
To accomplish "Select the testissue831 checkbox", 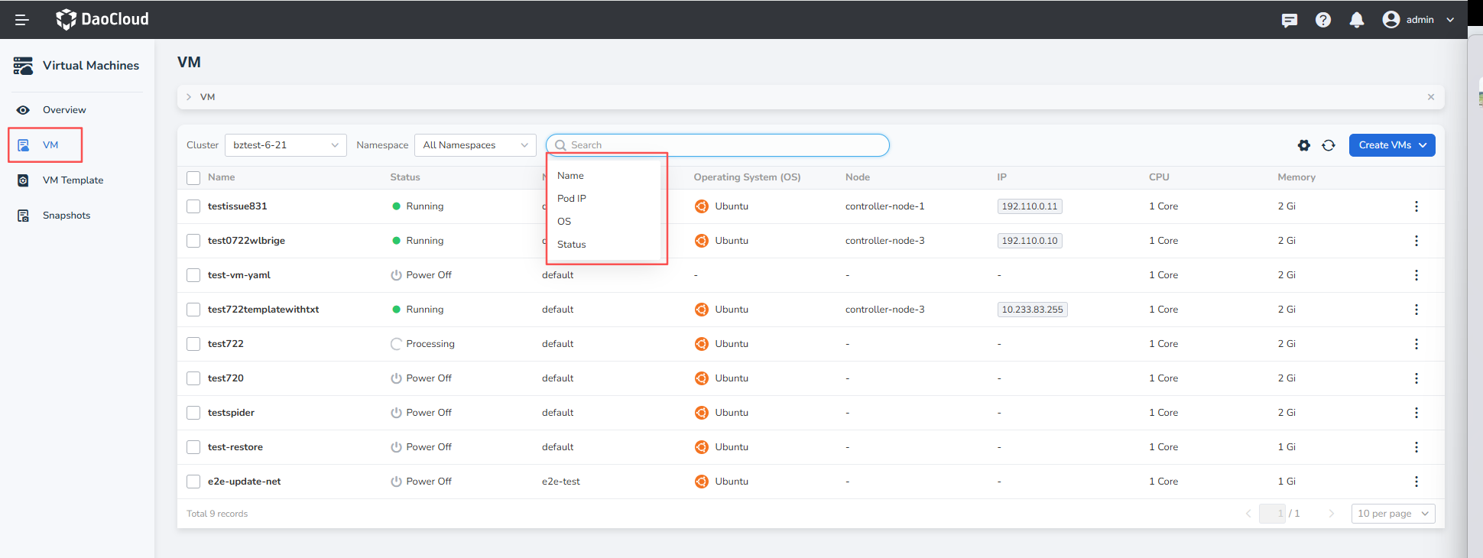I will tap(193, 206).
